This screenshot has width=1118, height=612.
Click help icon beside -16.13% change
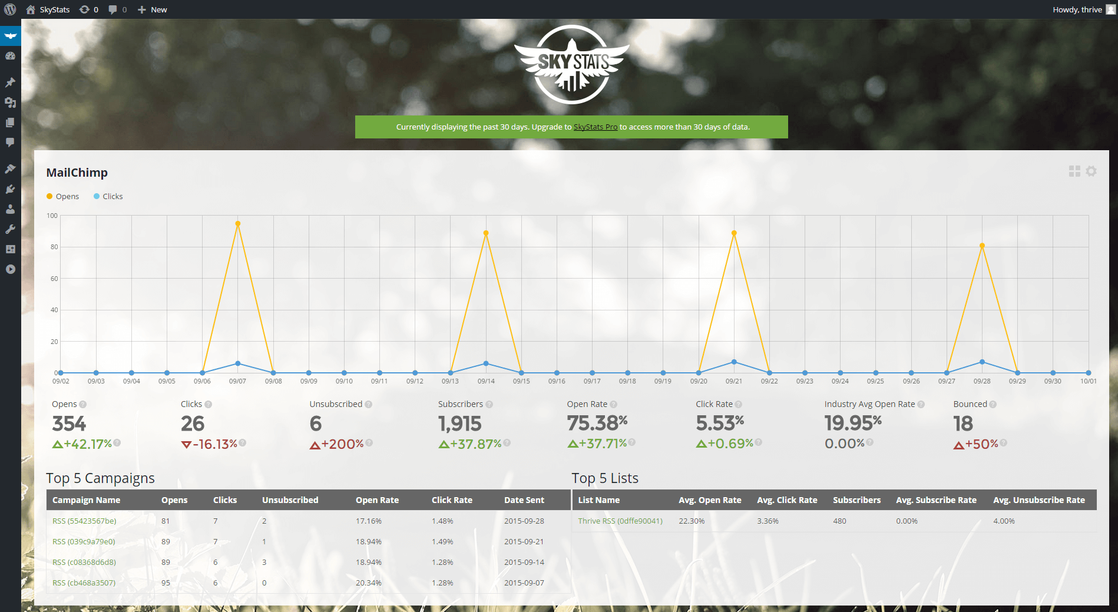243,443
